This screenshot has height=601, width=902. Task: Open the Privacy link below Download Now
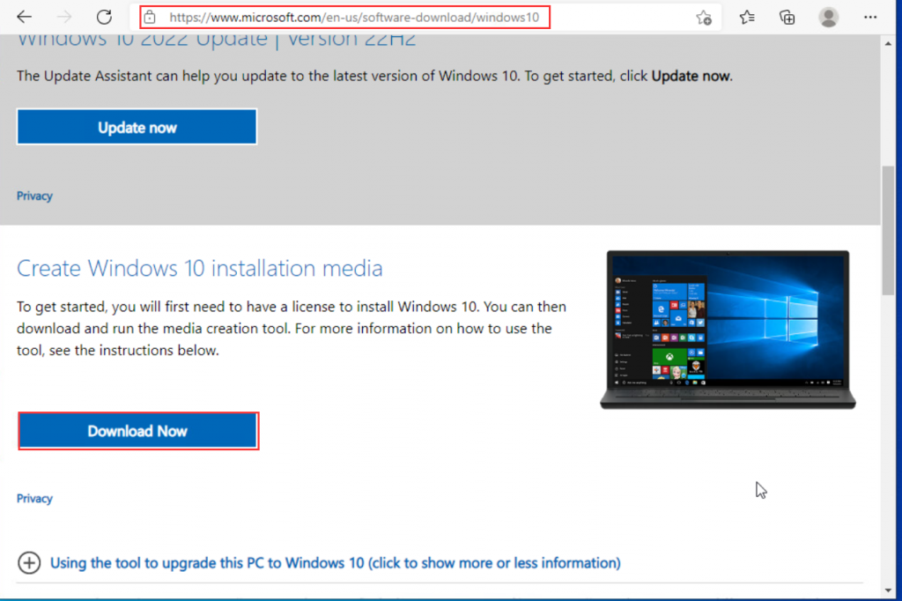click(x=34, y=499)
